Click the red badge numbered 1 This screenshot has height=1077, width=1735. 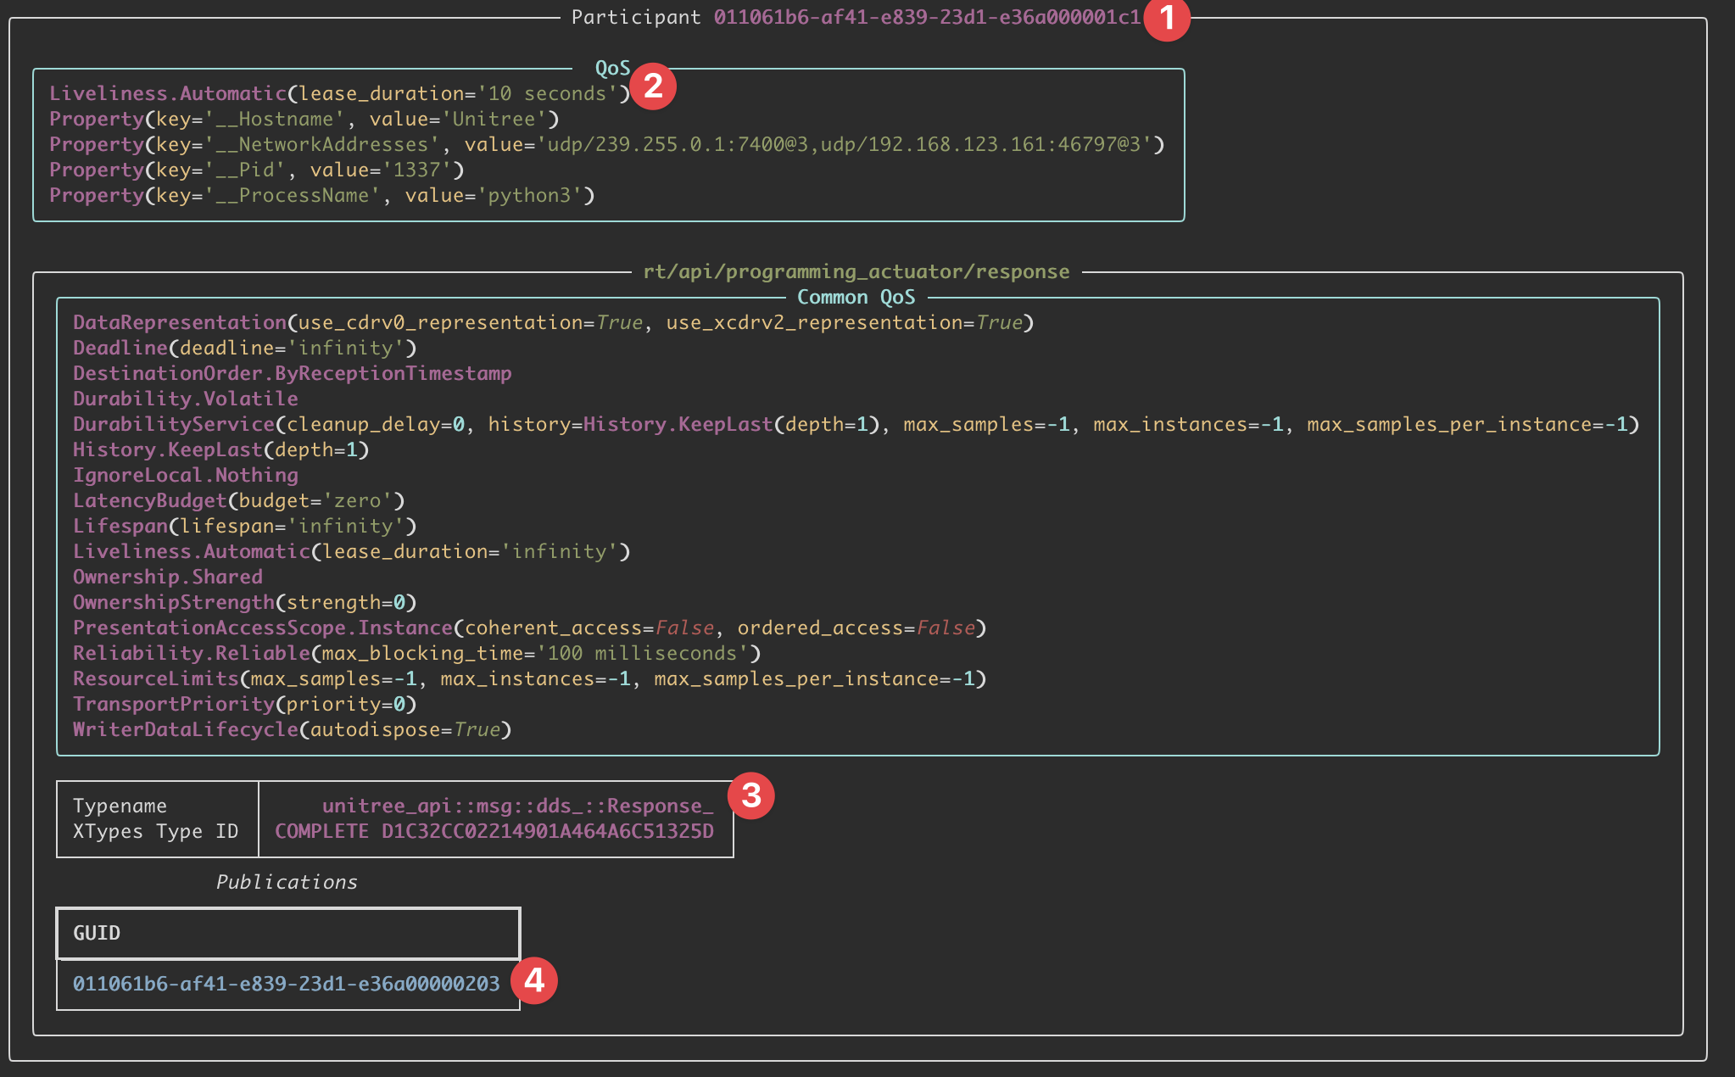click(1167, 18)
